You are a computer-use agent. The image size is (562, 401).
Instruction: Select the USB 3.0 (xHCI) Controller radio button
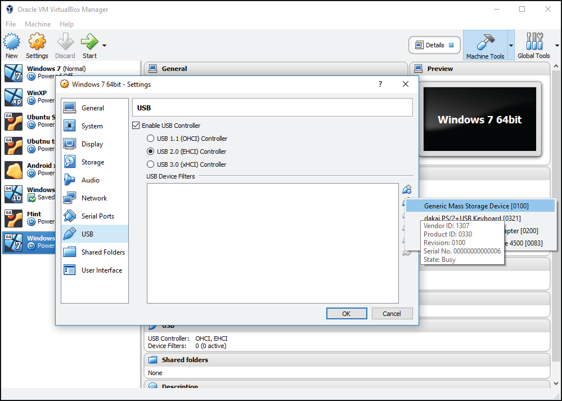click(x=151, y=164)
